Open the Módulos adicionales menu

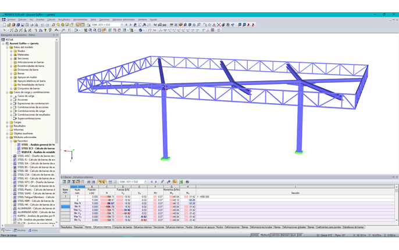point(124,20)
